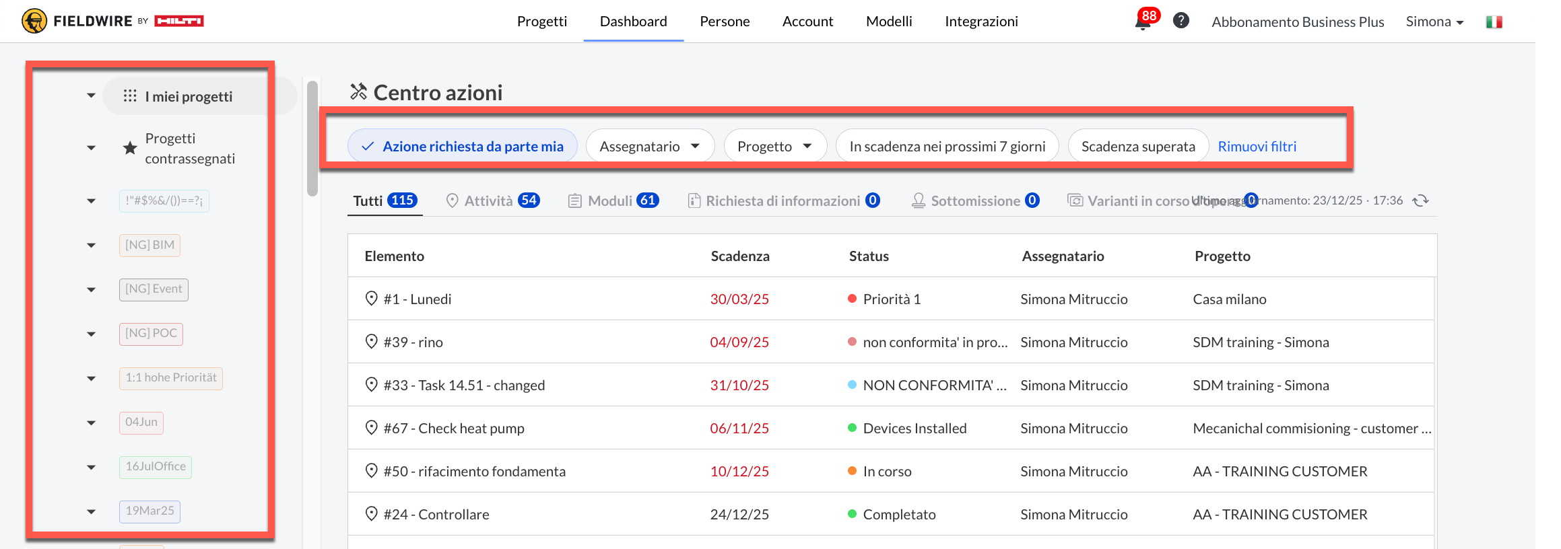Click the refresh icon beside last update time

point(1420,200)
